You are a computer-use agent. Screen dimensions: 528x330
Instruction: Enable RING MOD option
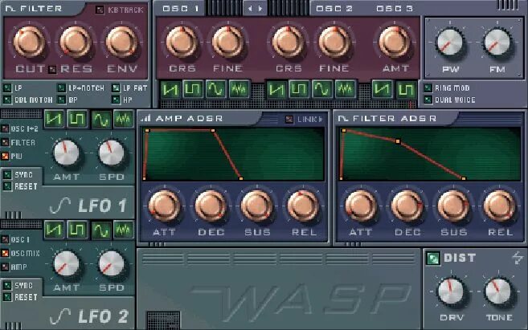[428, 88]
